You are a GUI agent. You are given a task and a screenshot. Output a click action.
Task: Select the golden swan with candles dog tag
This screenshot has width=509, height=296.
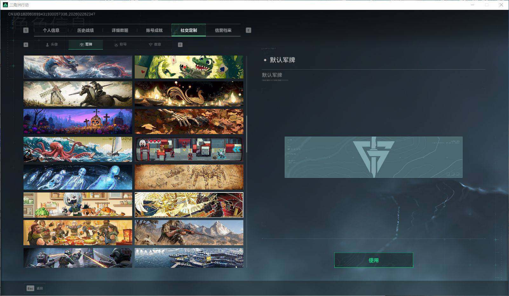[189, 94]
